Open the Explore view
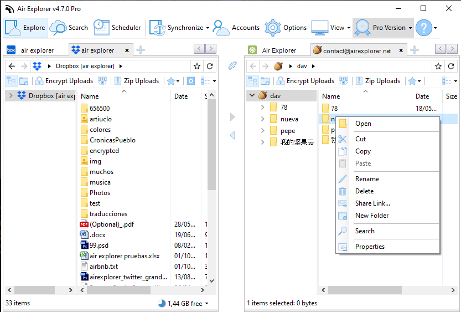Screen dimensions: 461x312 click(x=25, y=28)
